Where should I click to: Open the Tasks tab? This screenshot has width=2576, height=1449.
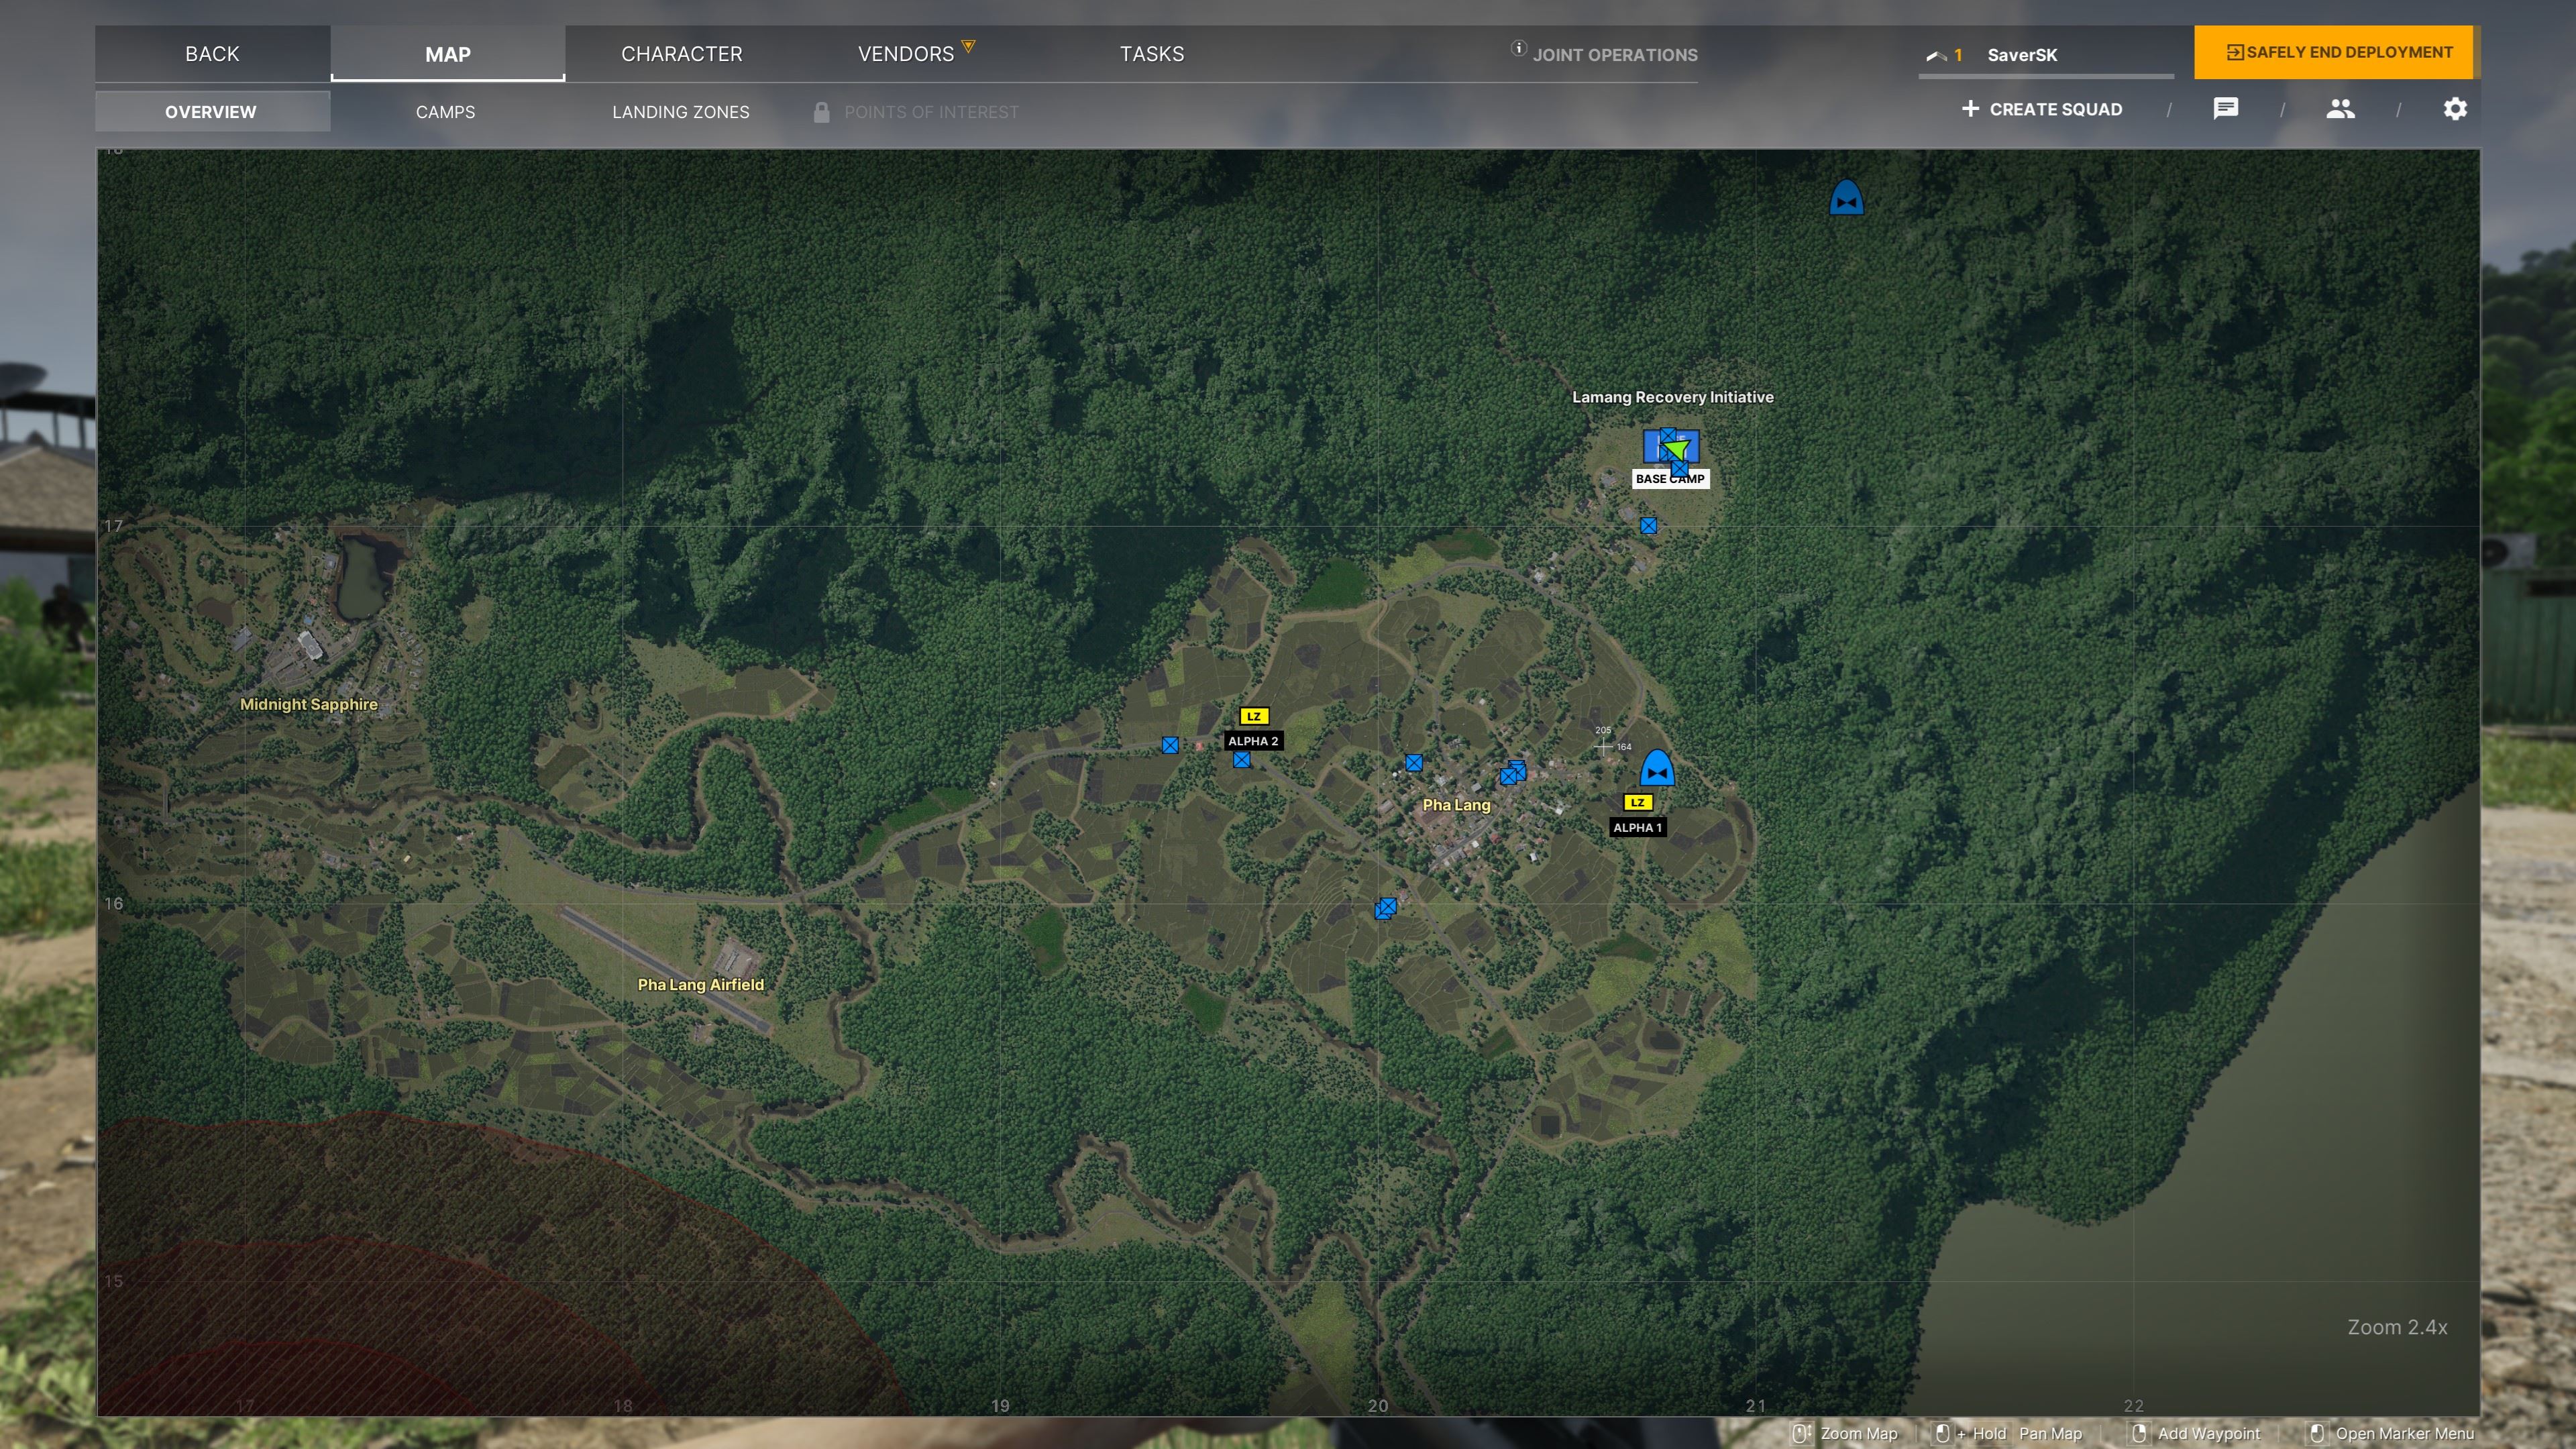click(1151, 54)
